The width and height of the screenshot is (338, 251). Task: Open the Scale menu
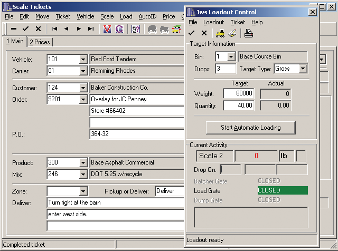[107, 16]
